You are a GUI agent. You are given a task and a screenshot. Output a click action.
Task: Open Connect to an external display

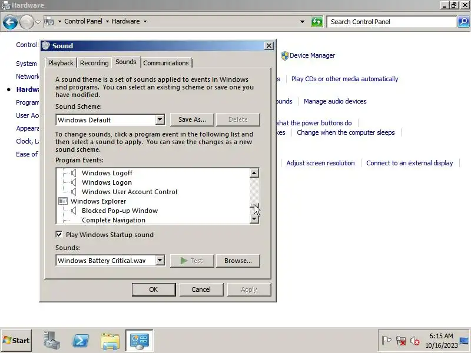pyautogui.click(x=409, y=163)
